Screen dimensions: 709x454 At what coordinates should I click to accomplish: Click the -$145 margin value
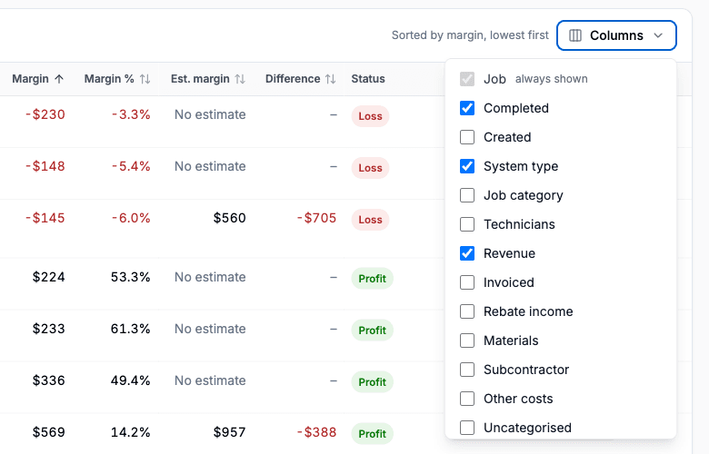coord(45,218)
